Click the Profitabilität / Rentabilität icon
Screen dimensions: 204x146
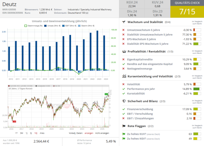click(124, 52)
